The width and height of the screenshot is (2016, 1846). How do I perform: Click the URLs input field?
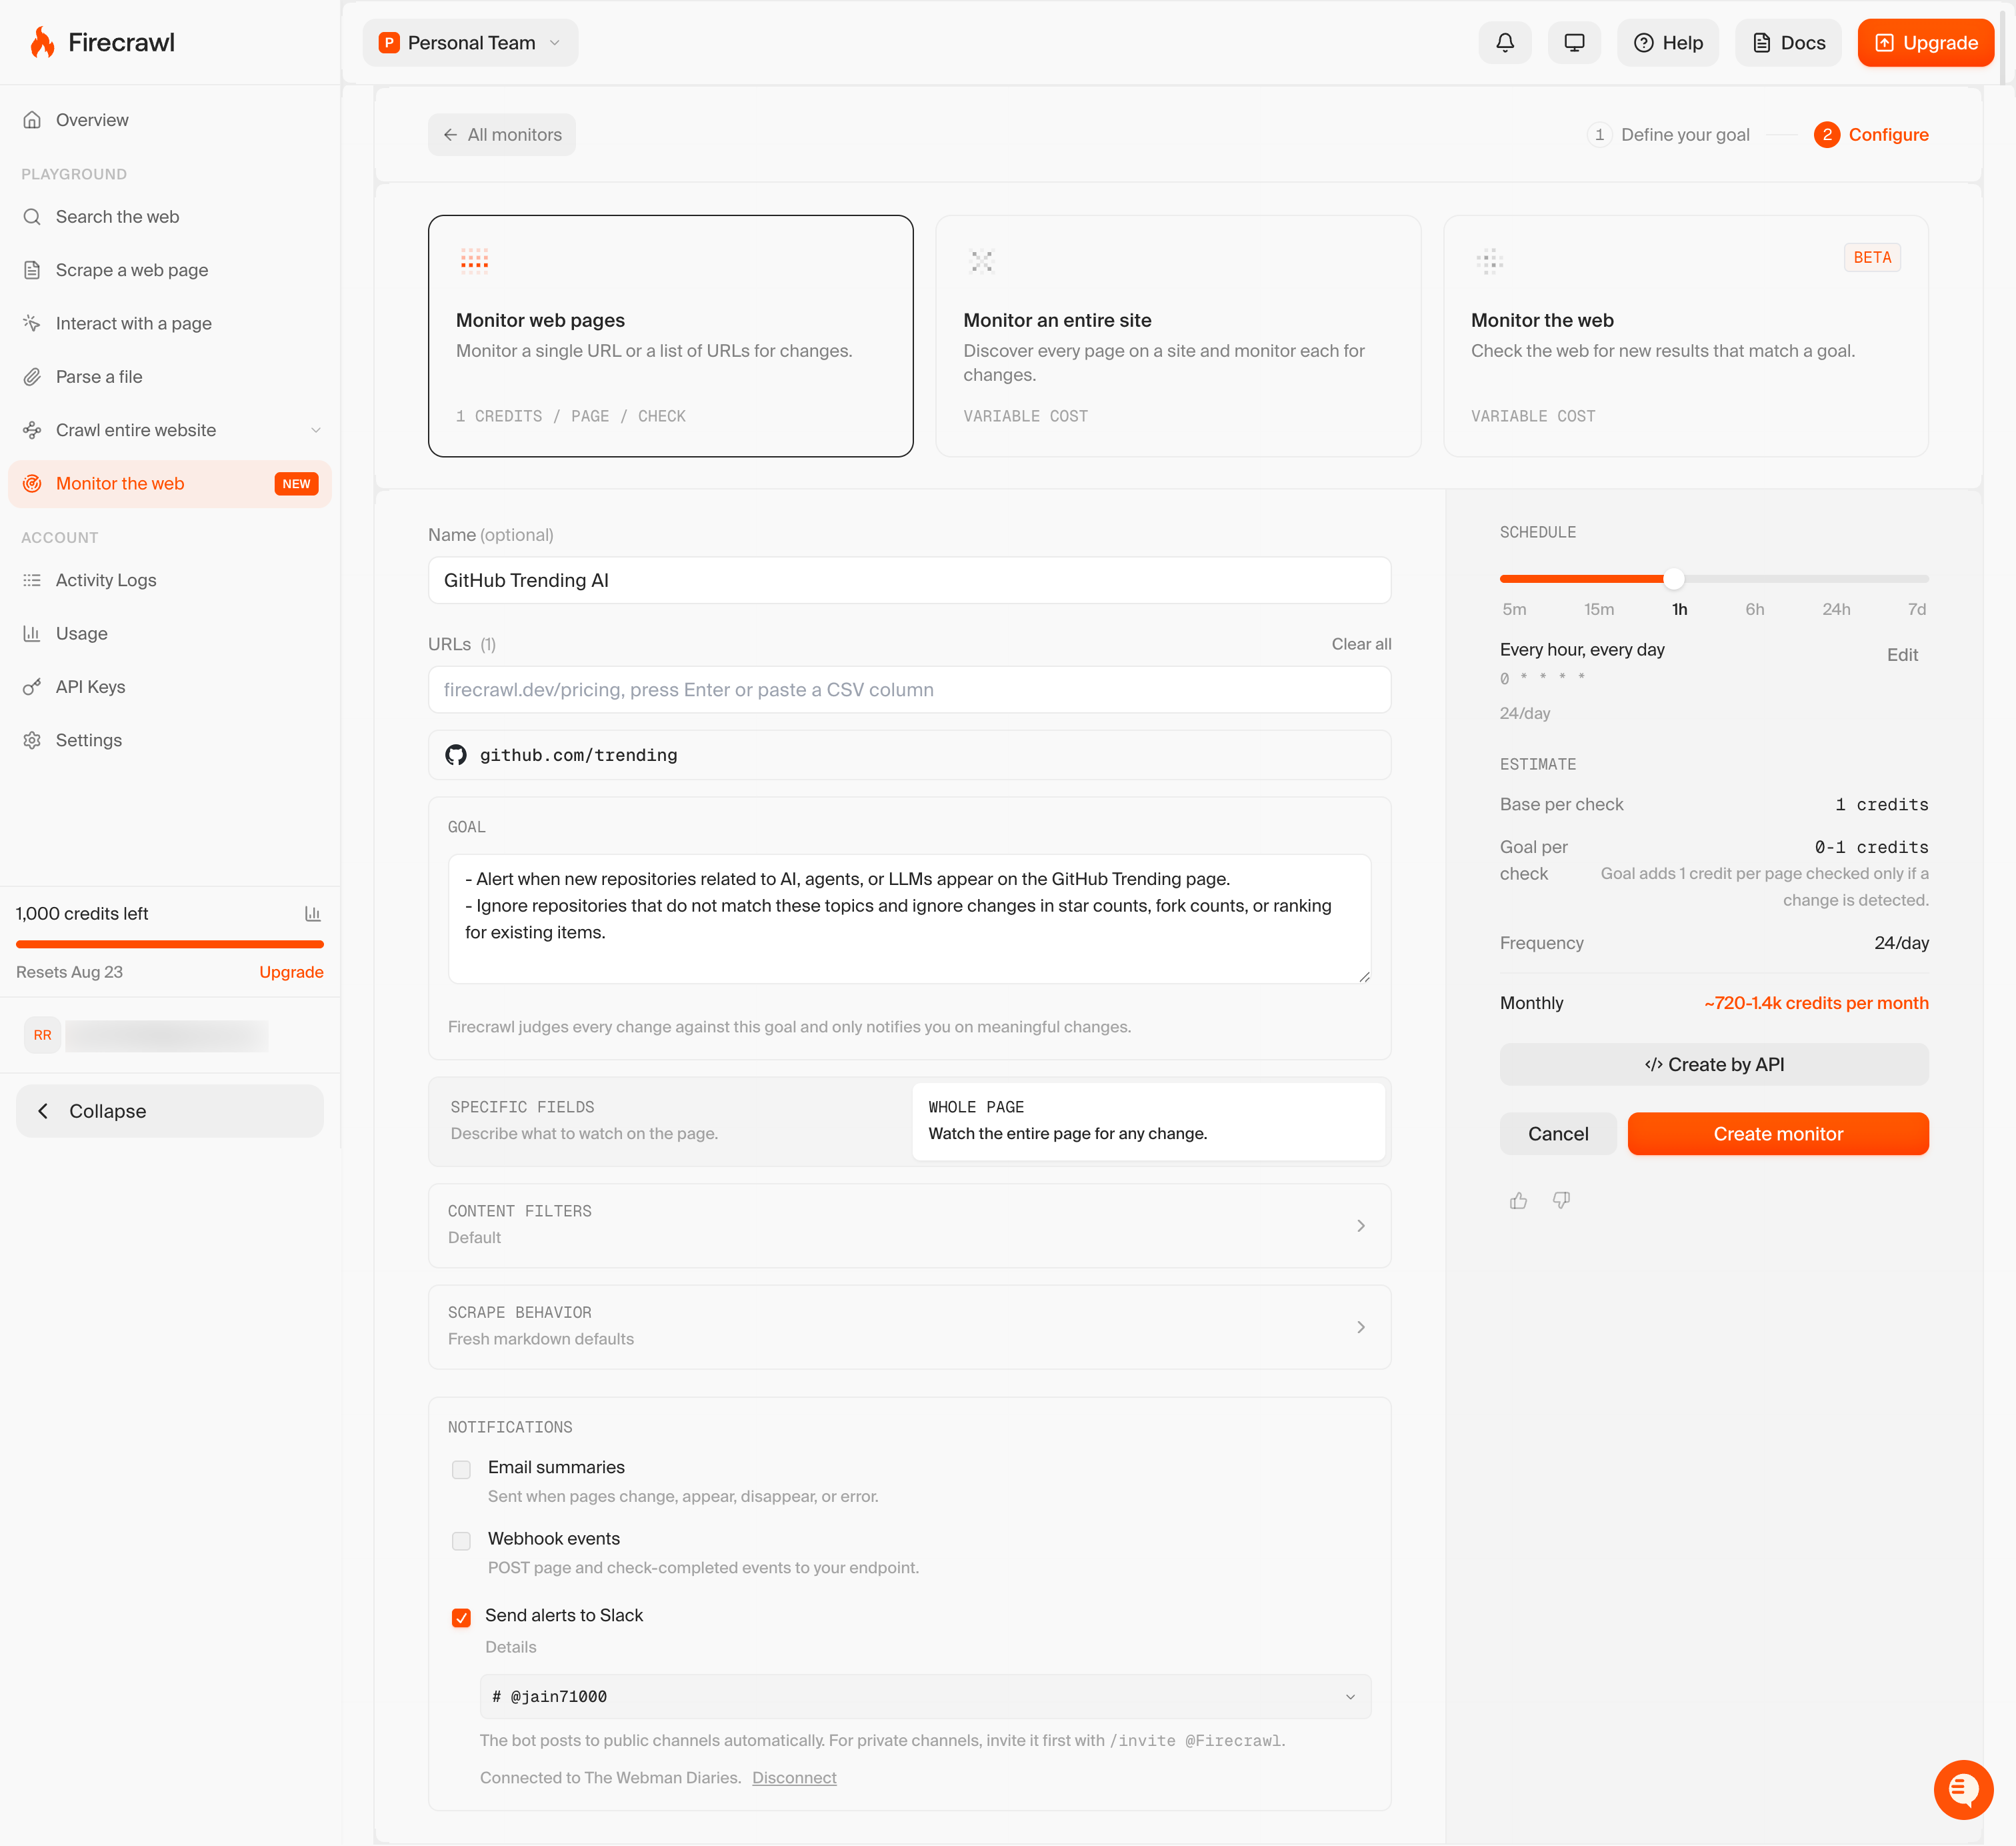[x=909, y=690]
